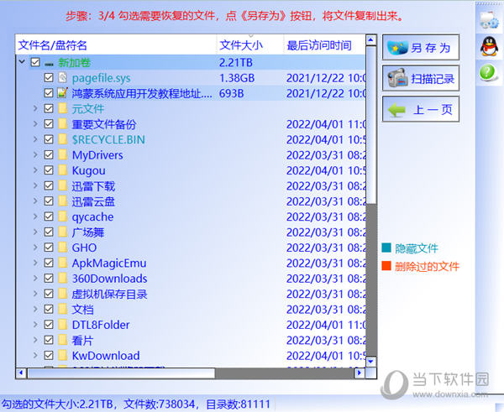
Task: Click the vertical scrollbar thumb of file list
Action: pos(371,124)
